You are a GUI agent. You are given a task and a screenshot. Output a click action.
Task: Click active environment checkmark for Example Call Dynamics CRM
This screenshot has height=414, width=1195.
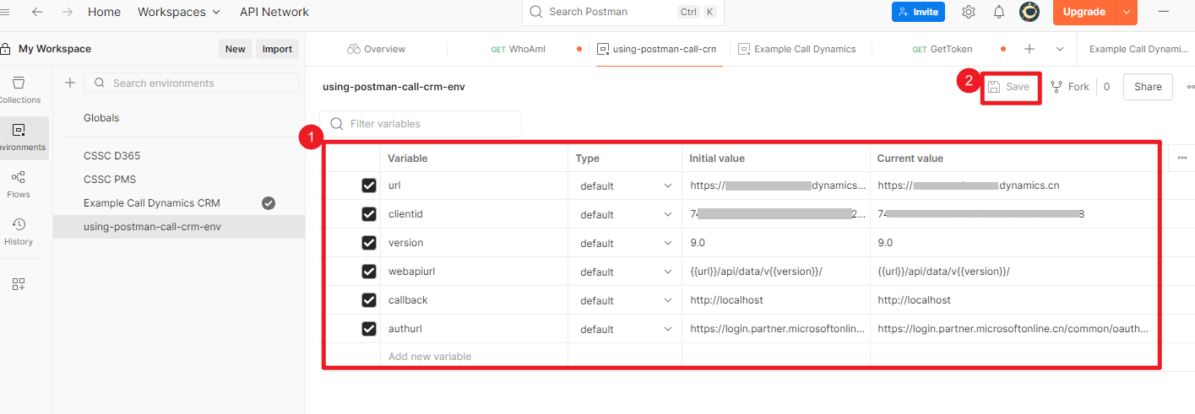269,203
